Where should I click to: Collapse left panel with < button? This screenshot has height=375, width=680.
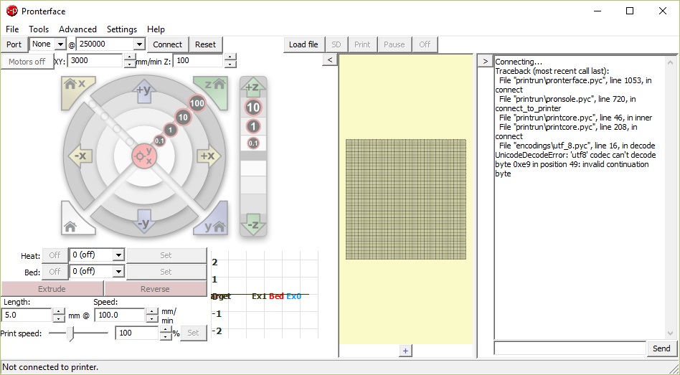[330, 60]
